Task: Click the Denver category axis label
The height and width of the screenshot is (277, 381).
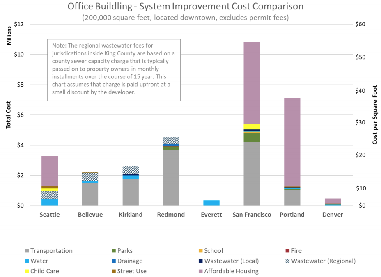Action: click(333, 215)
